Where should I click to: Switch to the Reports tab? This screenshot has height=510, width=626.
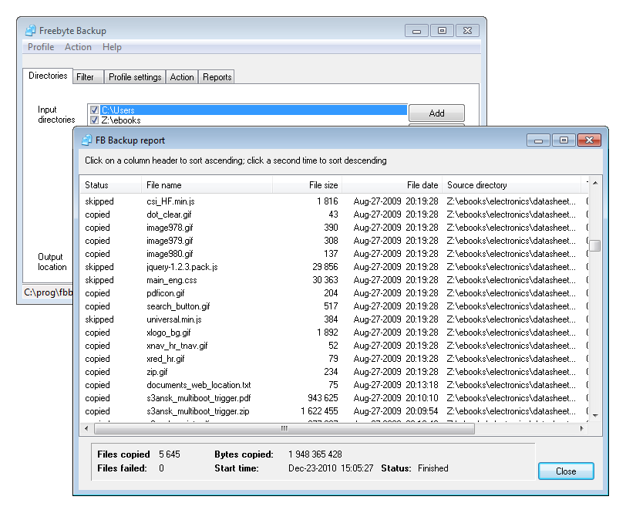pos(217,76)
